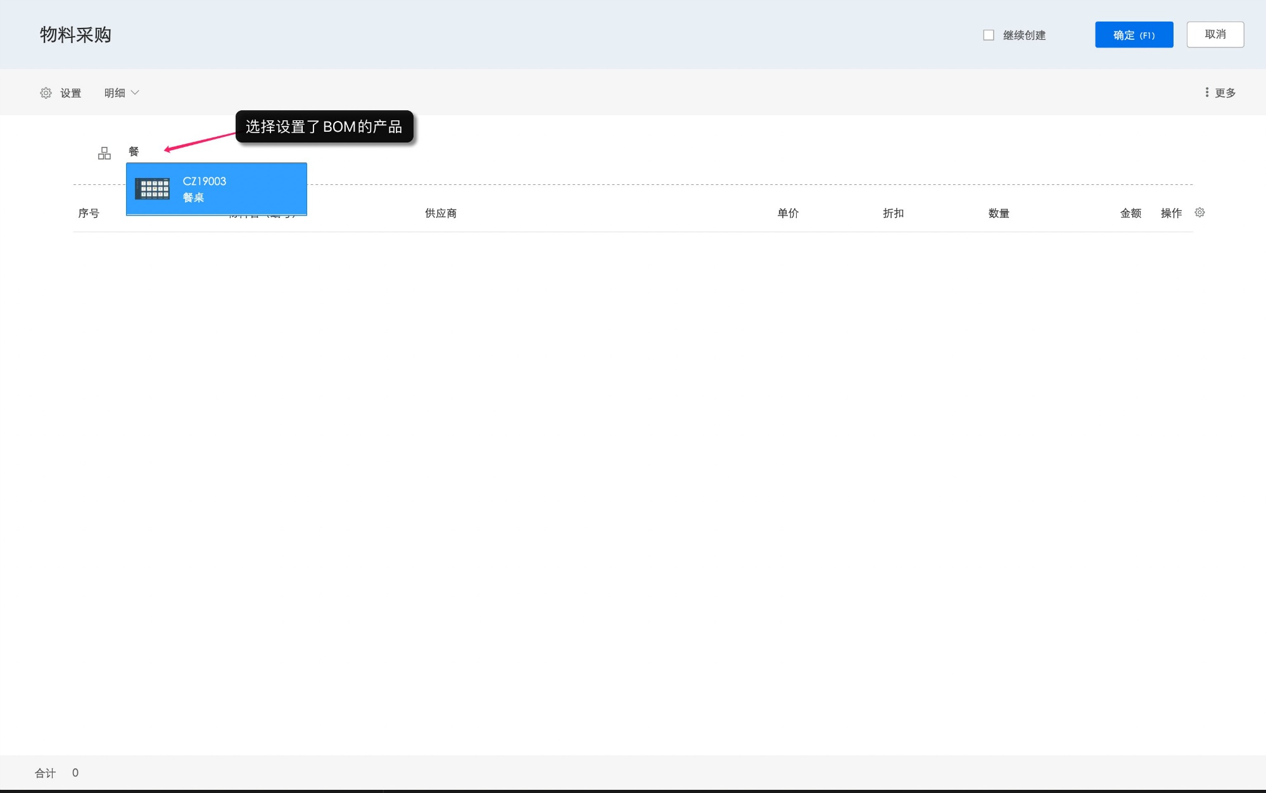The width and height of the screenshot is (1266, 793).
Task: Click the 折扣 column header
Action: click(893, 213)
